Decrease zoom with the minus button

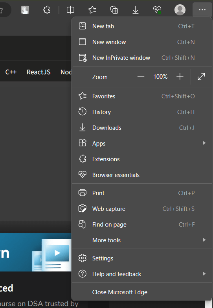tap(141, 76)
